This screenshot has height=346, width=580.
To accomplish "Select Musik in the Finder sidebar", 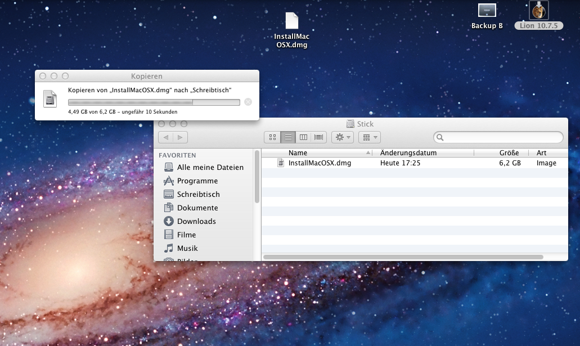I will 187,248.
